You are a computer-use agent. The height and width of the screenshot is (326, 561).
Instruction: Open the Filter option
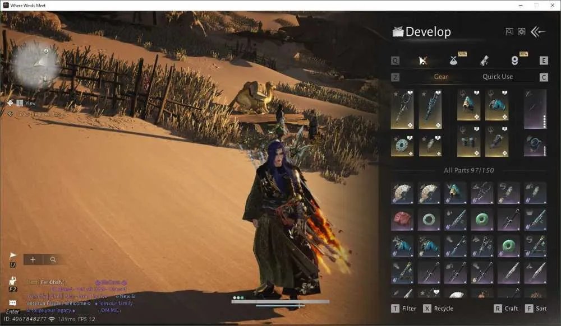pyautogui.click(x=404, y=309)
